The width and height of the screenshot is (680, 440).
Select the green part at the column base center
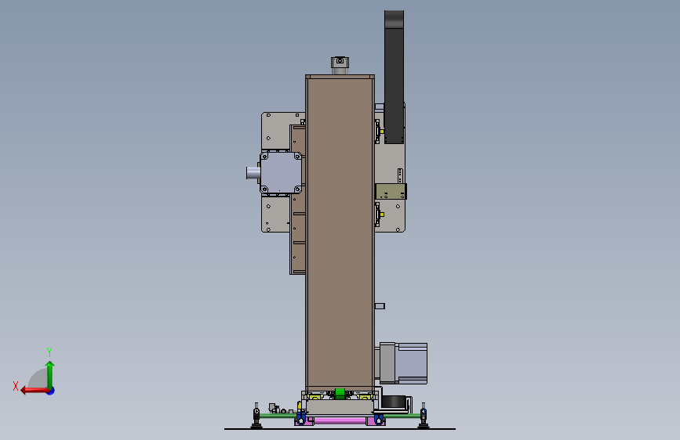click(x=340, y=393)
